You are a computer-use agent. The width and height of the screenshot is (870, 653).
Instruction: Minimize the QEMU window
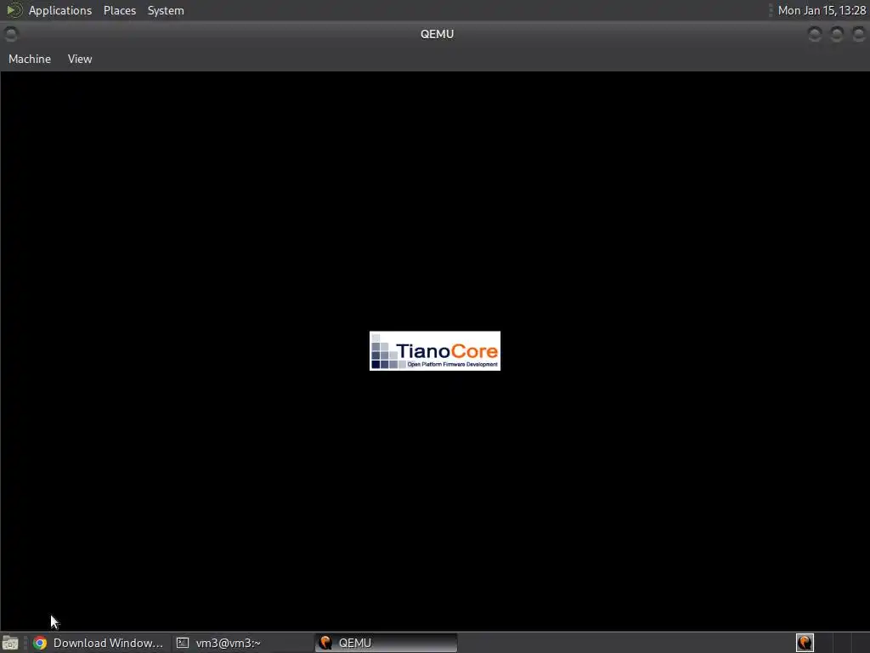[815, 34]
